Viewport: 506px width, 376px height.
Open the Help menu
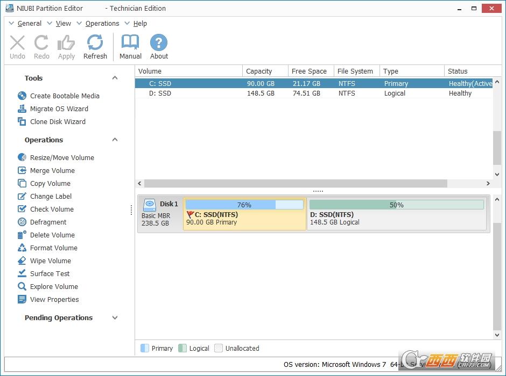point(140,24)
